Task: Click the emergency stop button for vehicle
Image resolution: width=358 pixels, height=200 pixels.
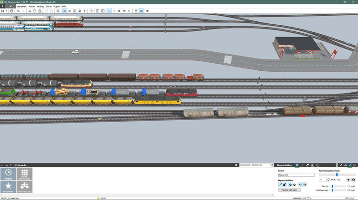Action: click(x=348, y=180)
